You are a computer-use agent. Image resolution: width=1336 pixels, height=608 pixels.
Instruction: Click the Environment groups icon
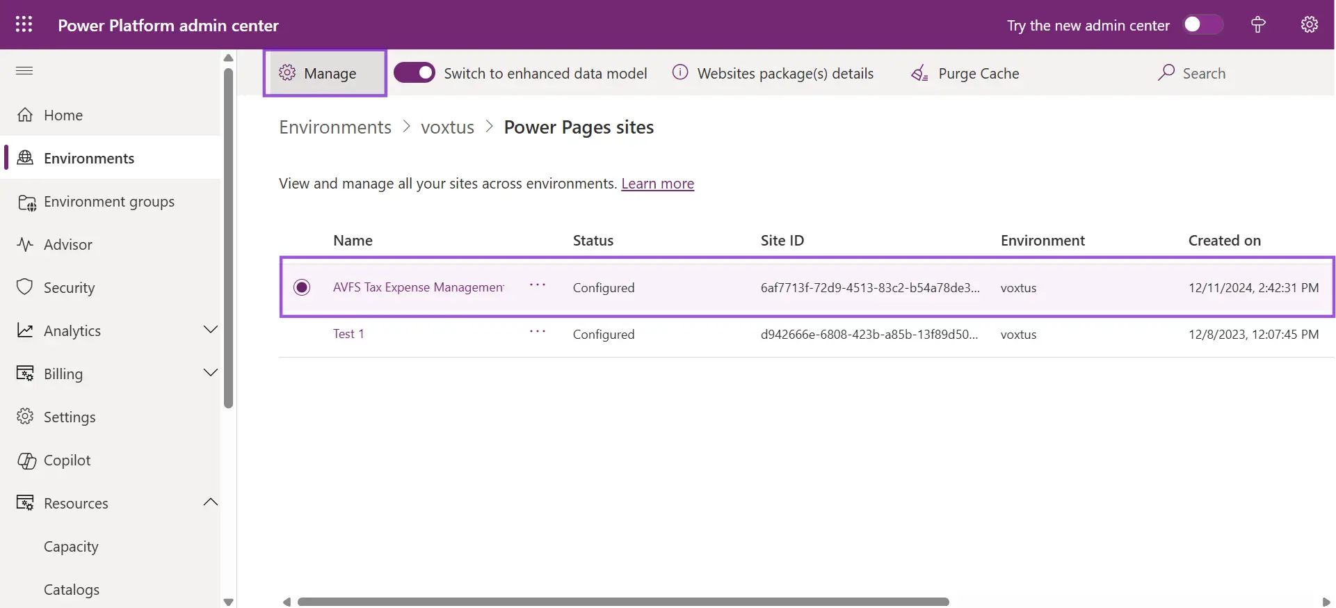pos(26,202)
